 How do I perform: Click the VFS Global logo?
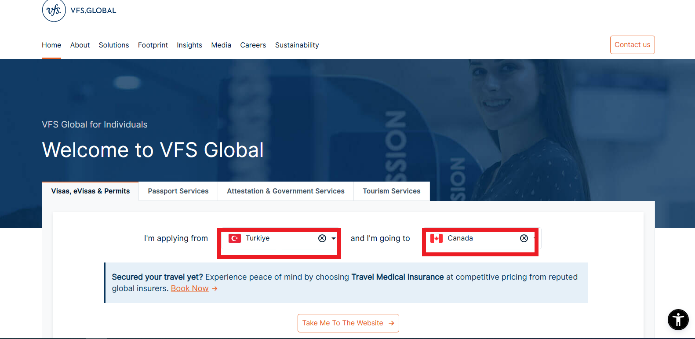tap(79, 11)
